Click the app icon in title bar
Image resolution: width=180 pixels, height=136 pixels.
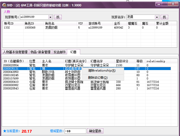click(4, 5)
